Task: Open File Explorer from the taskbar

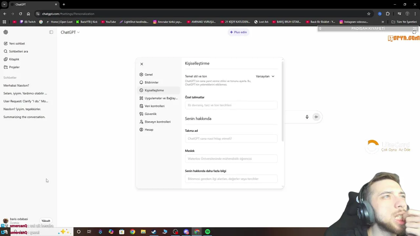Action: tap(143, 232)
